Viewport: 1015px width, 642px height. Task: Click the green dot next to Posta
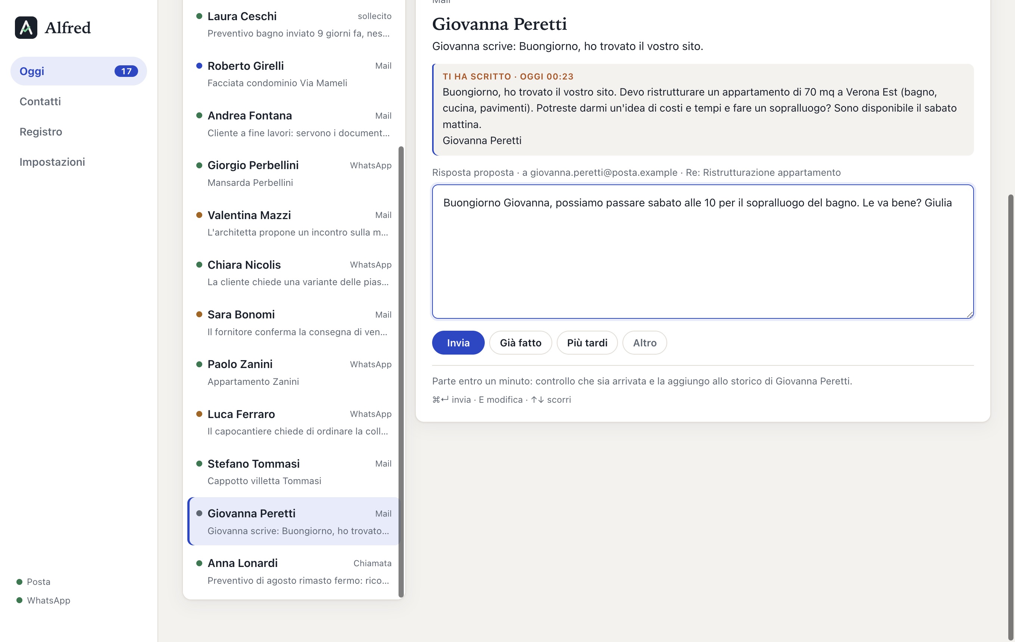[x=19, y=582]
